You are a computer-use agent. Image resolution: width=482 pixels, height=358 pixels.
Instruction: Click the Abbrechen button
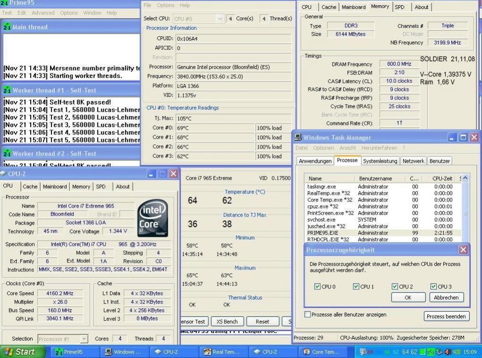click(x=446, y=297)
